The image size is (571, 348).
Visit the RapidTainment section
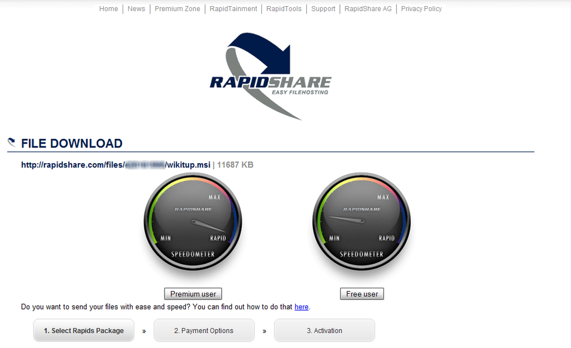coord(233,9)
